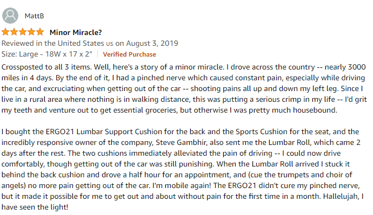
Task: Click the fourth orange rating star
Action: [x=31, y=32]
